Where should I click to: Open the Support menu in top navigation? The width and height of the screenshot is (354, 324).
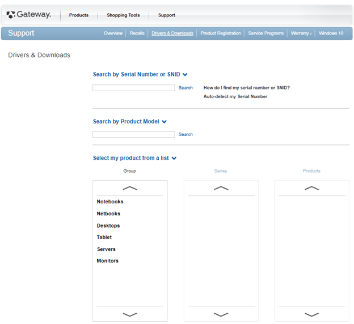coord(167,15)
